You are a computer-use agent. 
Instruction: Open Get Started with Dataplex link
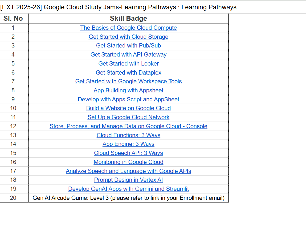(x=129, y=72)
